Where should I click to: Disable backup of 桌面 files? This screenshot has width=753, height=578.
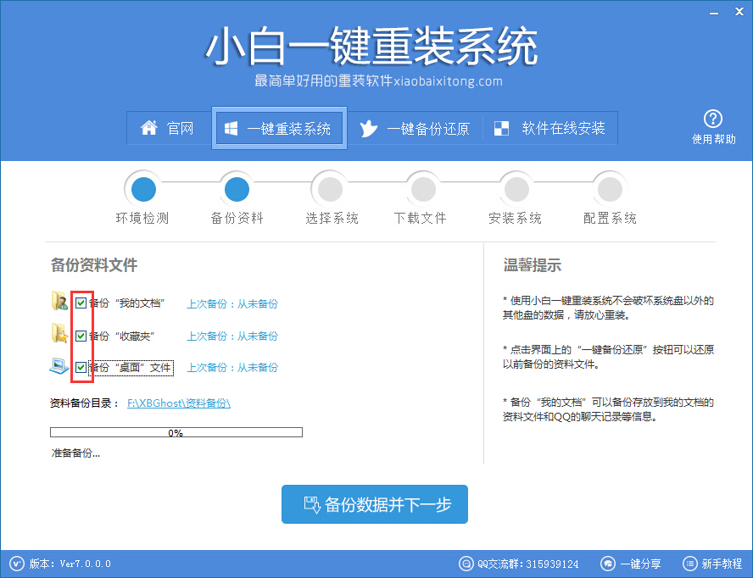(81, 367)
